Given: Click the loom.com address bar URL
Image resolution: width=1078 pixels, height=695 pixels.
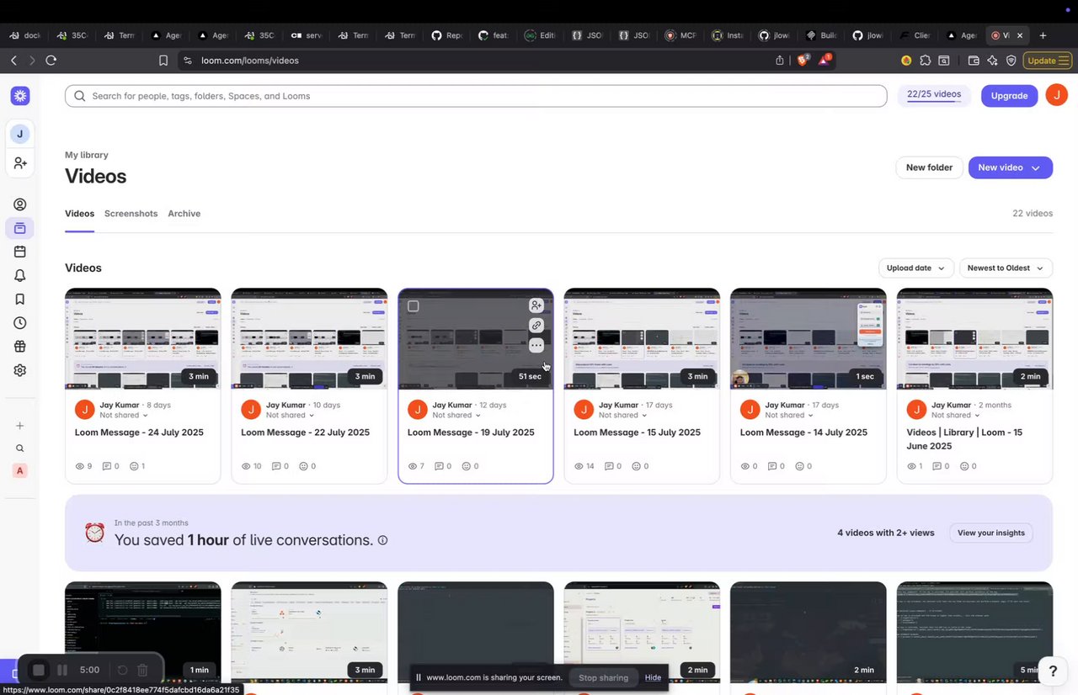Looking at the screenshot, I should coord(250,61).
